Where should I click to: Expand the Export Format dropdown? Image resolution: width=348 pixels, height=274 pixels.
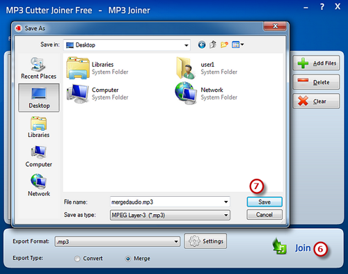176,242
